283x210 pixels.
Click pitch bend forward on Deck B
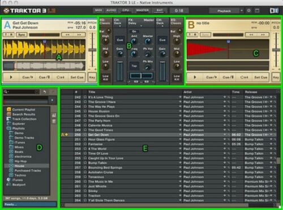coord(263,35)
